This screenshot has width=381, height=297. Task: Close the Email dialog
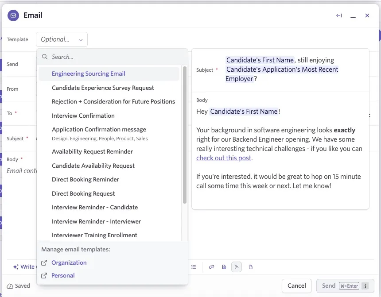tap(367, 15)
